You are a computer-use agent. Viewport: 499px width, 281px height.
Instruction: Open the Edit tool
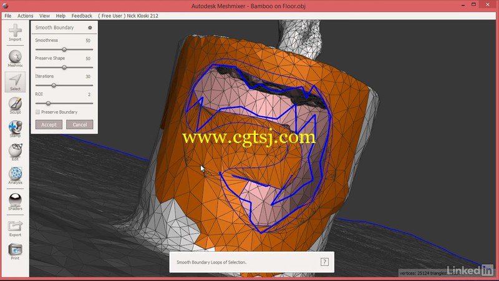click(x=15, y=152)
